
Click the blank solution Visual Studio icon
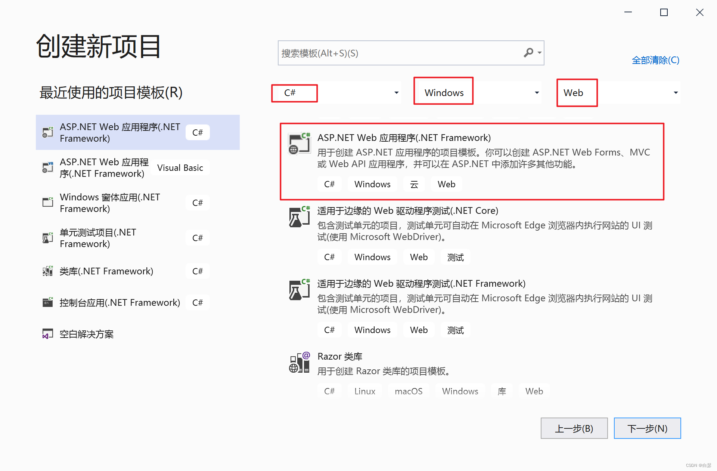pyautogui.click(x=48, y=334)
